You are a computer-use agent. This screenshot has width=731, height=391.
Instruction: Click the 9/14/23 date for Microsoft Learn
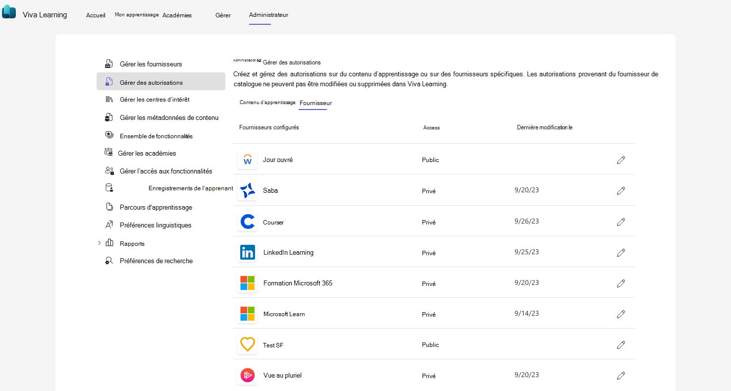527,313
